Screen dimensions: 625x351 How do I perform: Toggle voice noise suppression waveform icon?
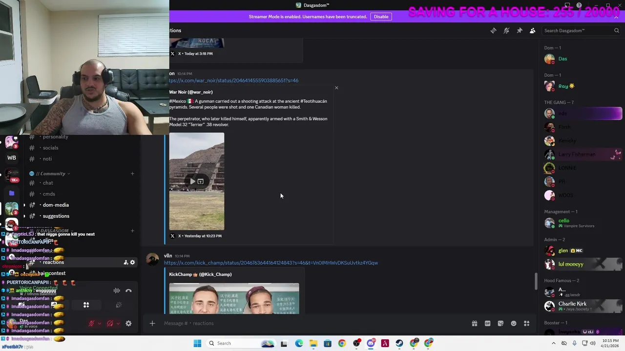tap(117, 291)
